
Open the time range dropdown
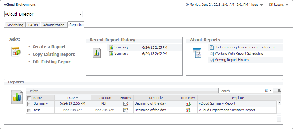coord(262,5)
